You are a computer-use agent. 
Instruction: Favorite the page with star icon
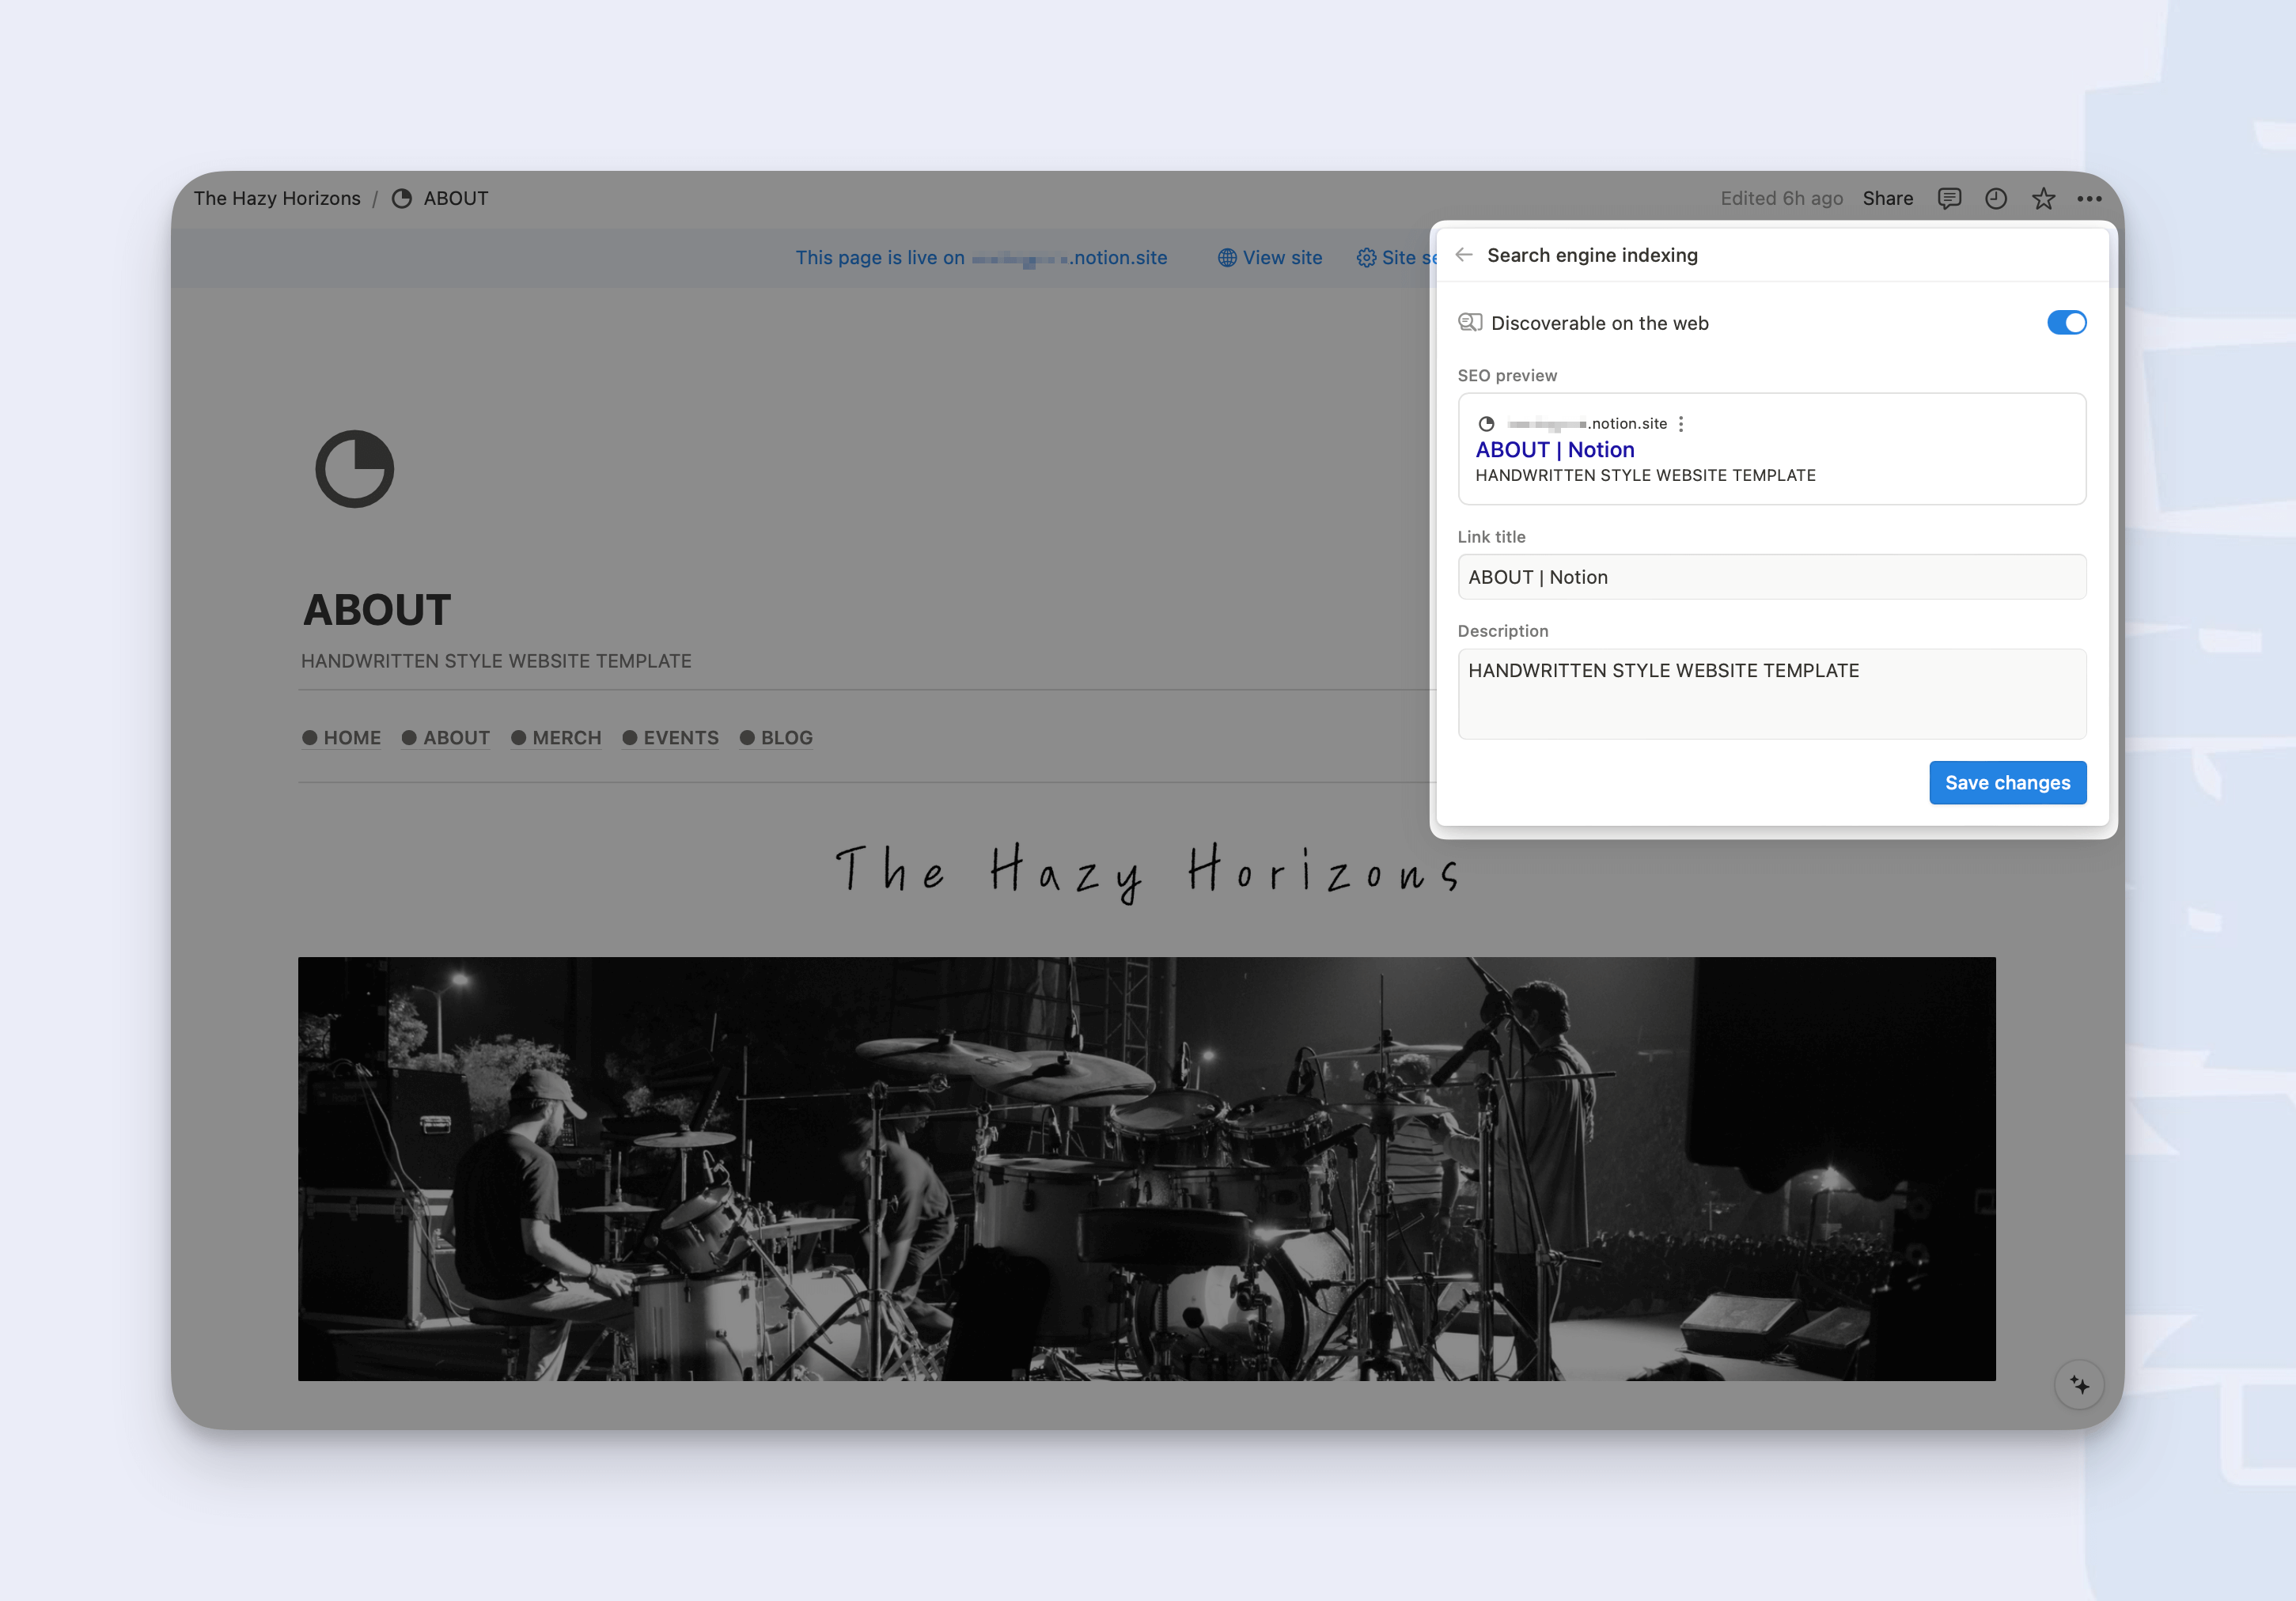[x=2042, y=198]
